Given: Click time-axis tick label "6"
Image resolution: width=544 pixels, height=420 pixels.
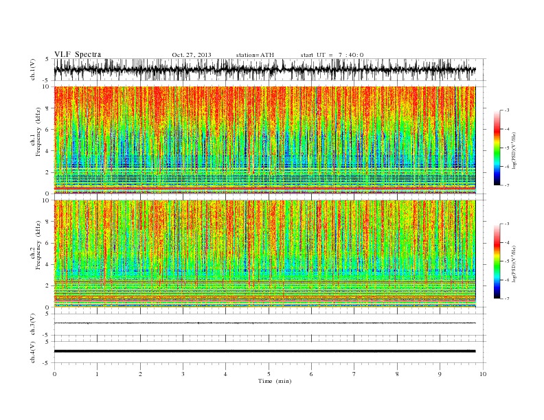Looking at the screenshot, I should click(311, 374).
